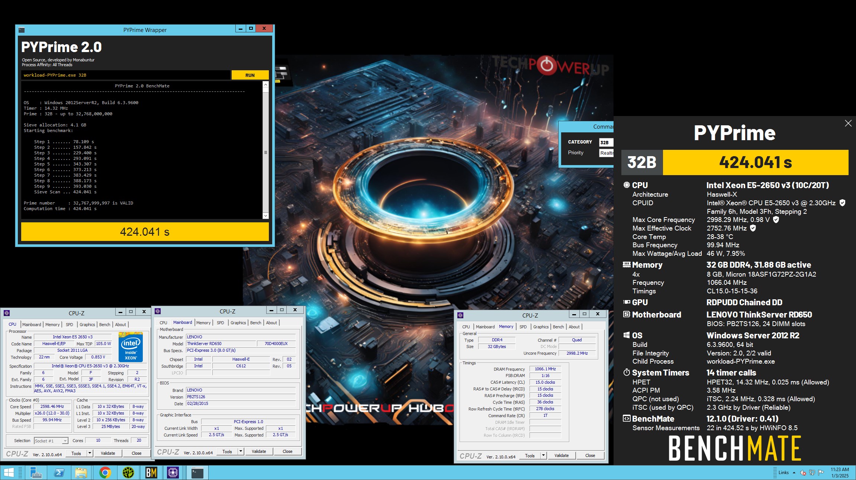This screenshot has height=480, width=856.
Task: Click Validate in CPU-Z CPU window
Action: pyautogui.click(x=108, y=453)
